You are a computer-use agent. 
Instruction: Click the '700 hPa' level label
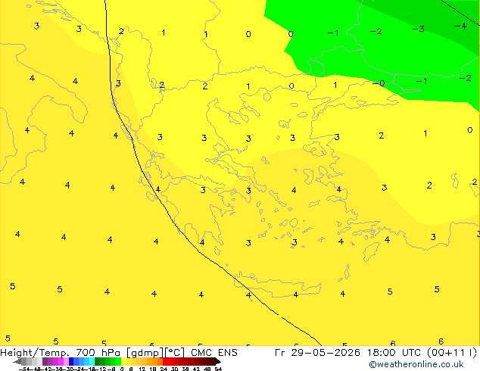(98, 353)
